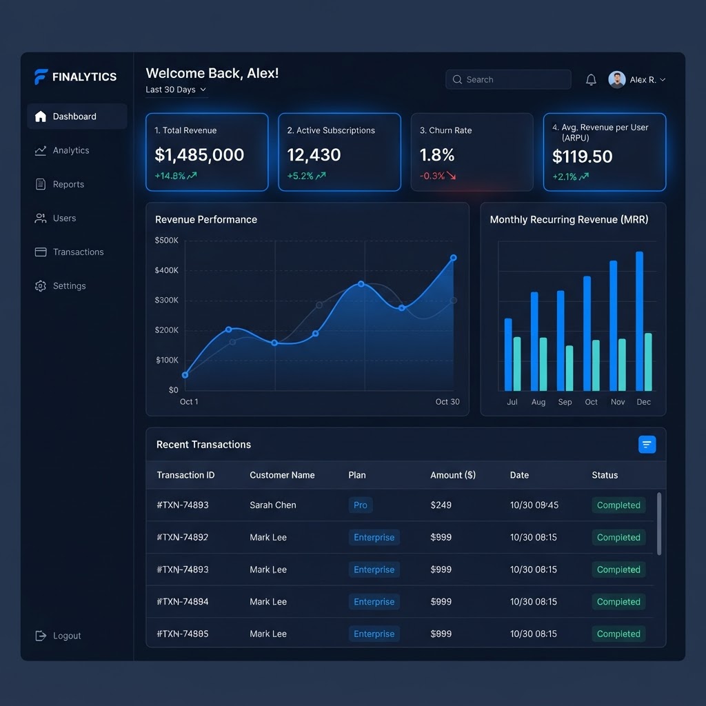Click the blue Jul bar in MRR chart
The width and height of the screenshot is (706, 706).
pyautogui.click(x=508, y=354)
